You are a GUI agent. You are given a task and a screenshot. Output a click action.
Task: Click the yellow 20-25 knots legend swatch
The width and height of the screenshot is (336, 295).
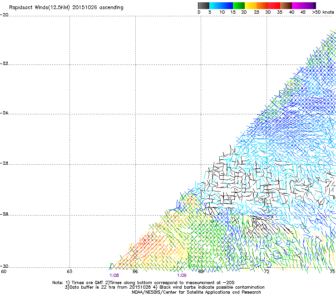251,5
